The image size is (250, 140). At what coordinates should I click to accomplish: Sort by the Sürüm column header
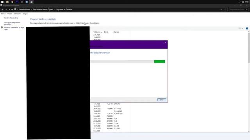[x=116, y=32]
